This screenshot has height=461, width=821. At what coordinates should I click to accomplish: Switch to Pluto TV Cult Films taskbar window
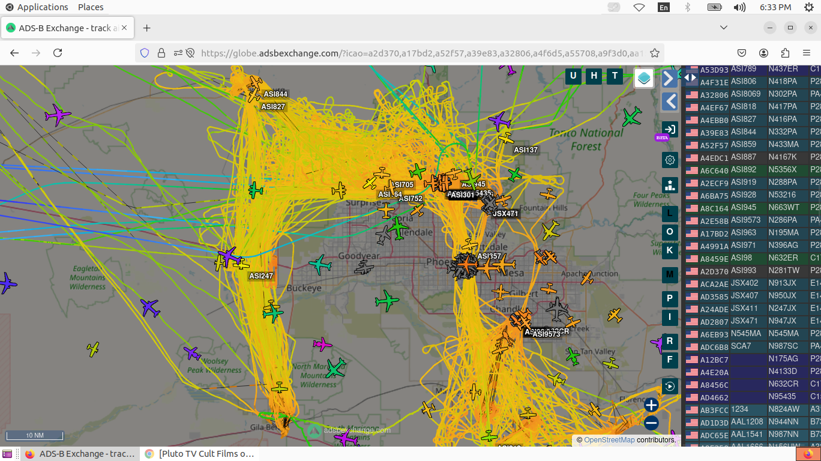[x=200, y=454]
